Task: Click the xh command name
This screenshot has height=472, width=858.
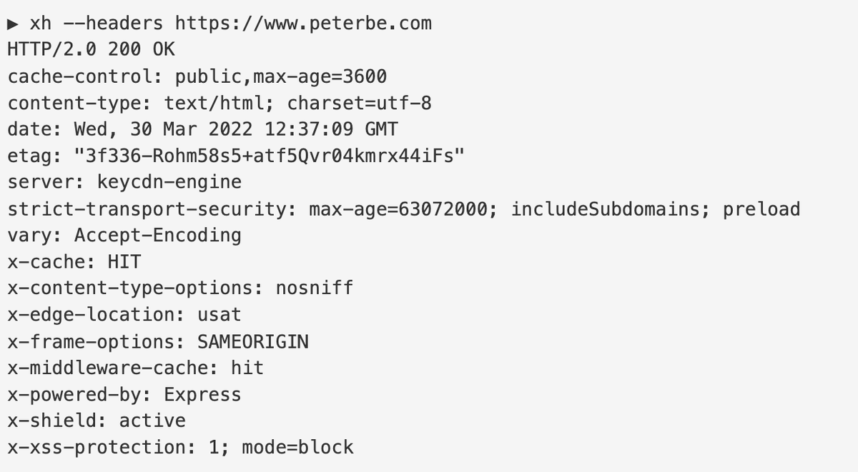Action: 41,24
